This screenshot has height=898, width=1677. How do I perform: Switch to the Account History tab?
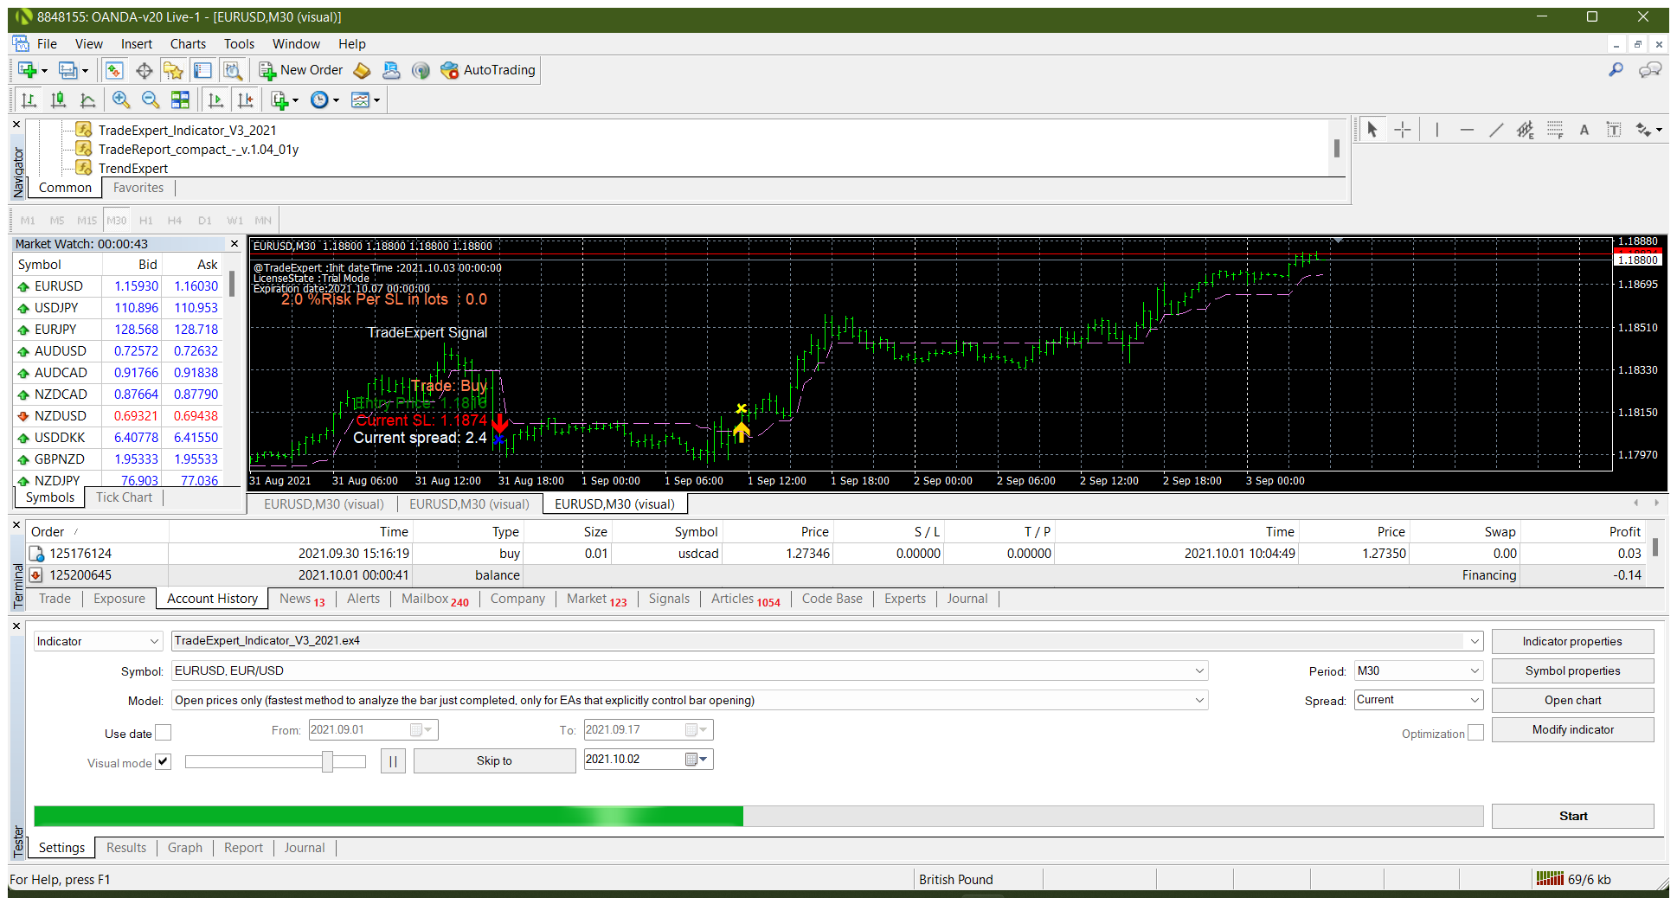click(x=211, y=598)
